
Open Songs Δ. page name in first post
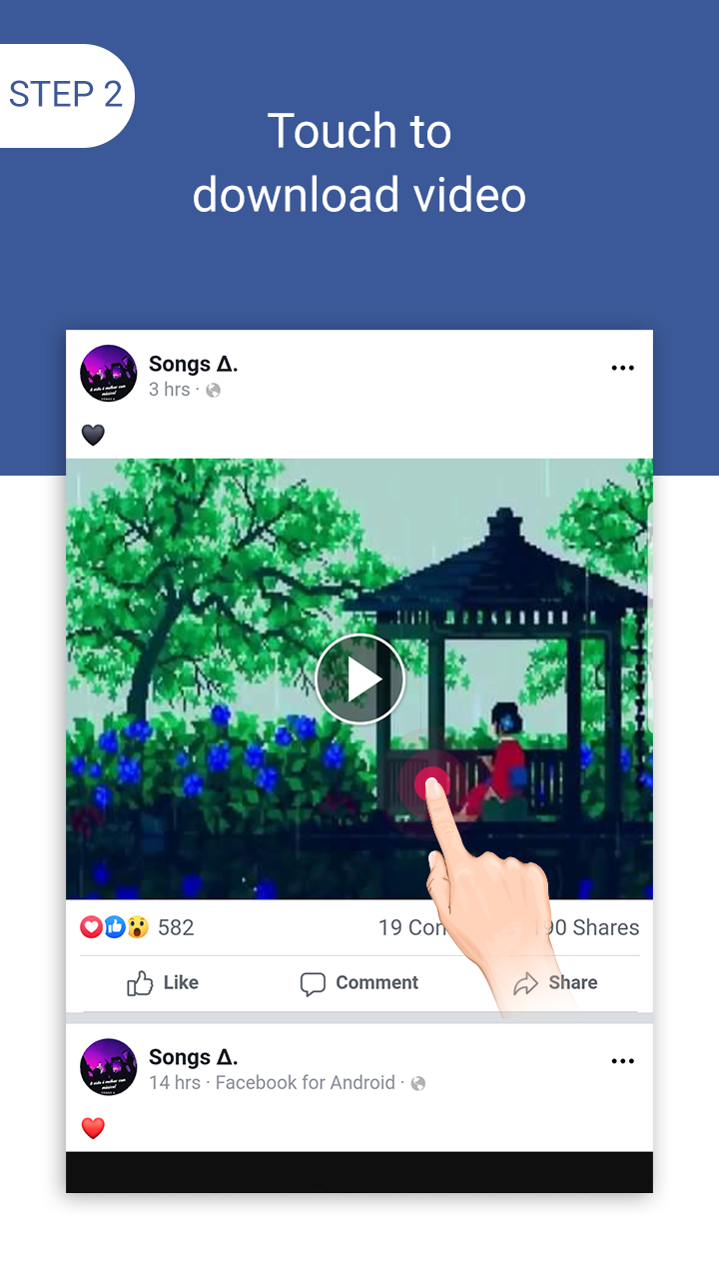[193, 364]
